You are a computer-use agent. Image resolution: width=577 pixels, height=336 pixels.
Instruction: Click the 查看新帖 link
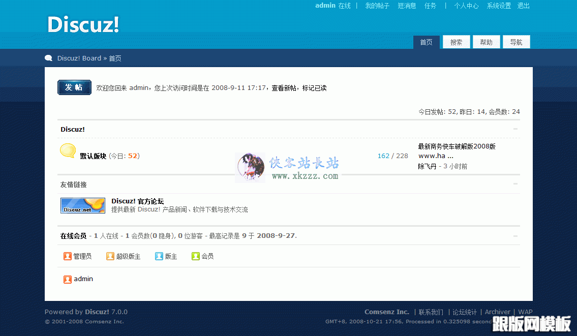click(284, 88)
